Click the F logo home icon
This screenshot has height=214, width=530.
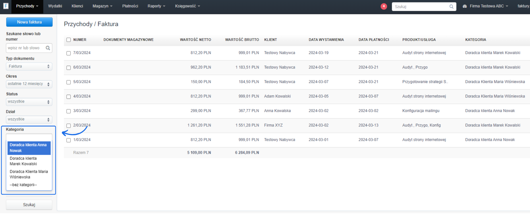tap(6, 6)
